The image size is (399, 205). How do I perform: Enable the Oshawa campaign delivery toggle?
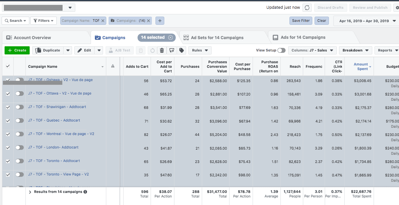click(x=19, y=80)
